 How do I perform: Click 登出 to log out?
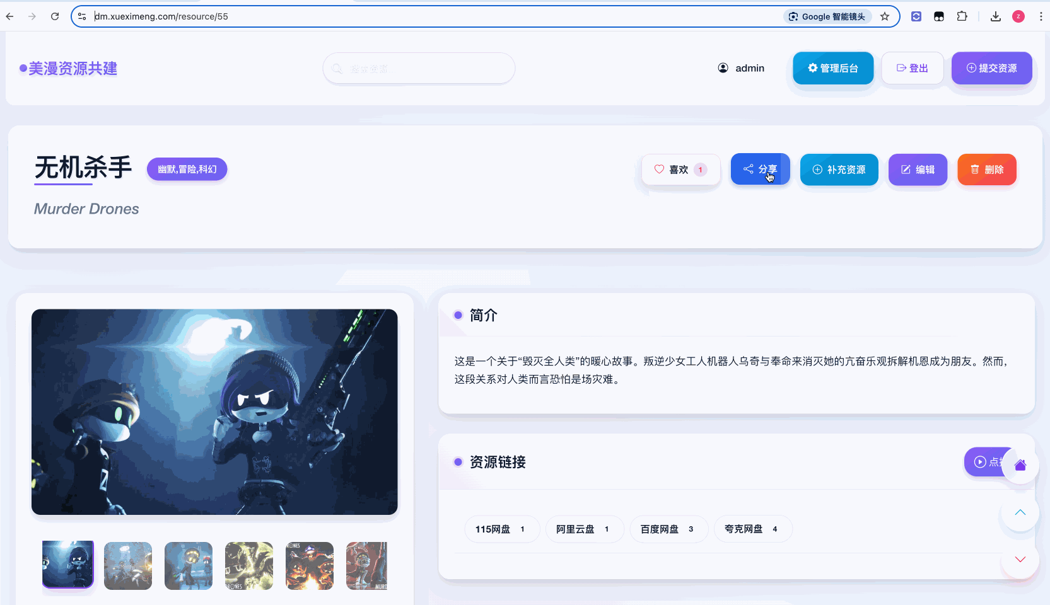pyautogui.click(x=913, y=68)
